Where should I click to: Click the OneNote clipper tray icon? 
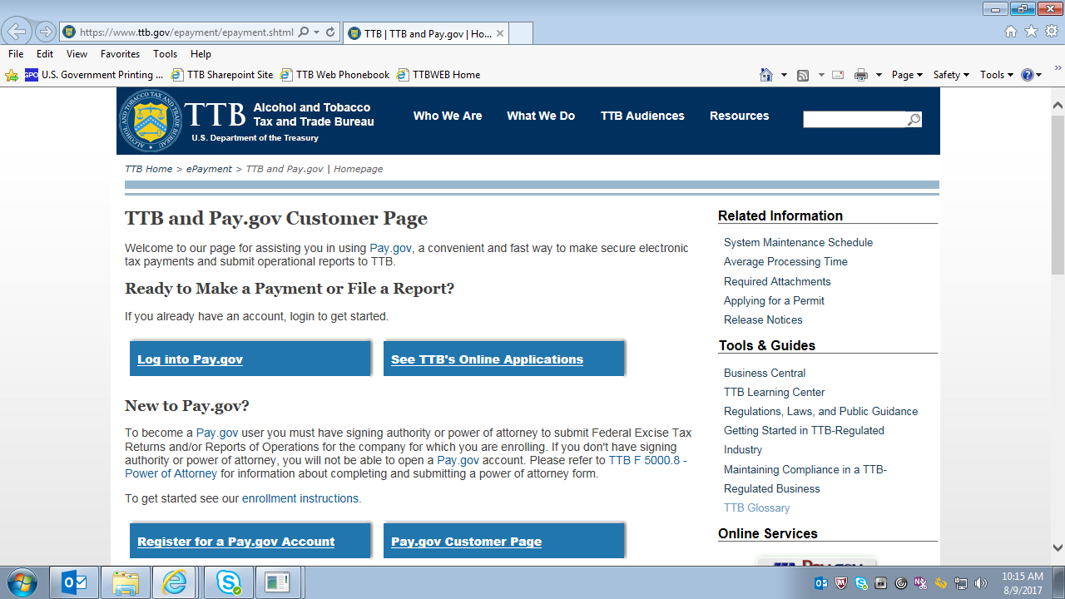point(921,583)
